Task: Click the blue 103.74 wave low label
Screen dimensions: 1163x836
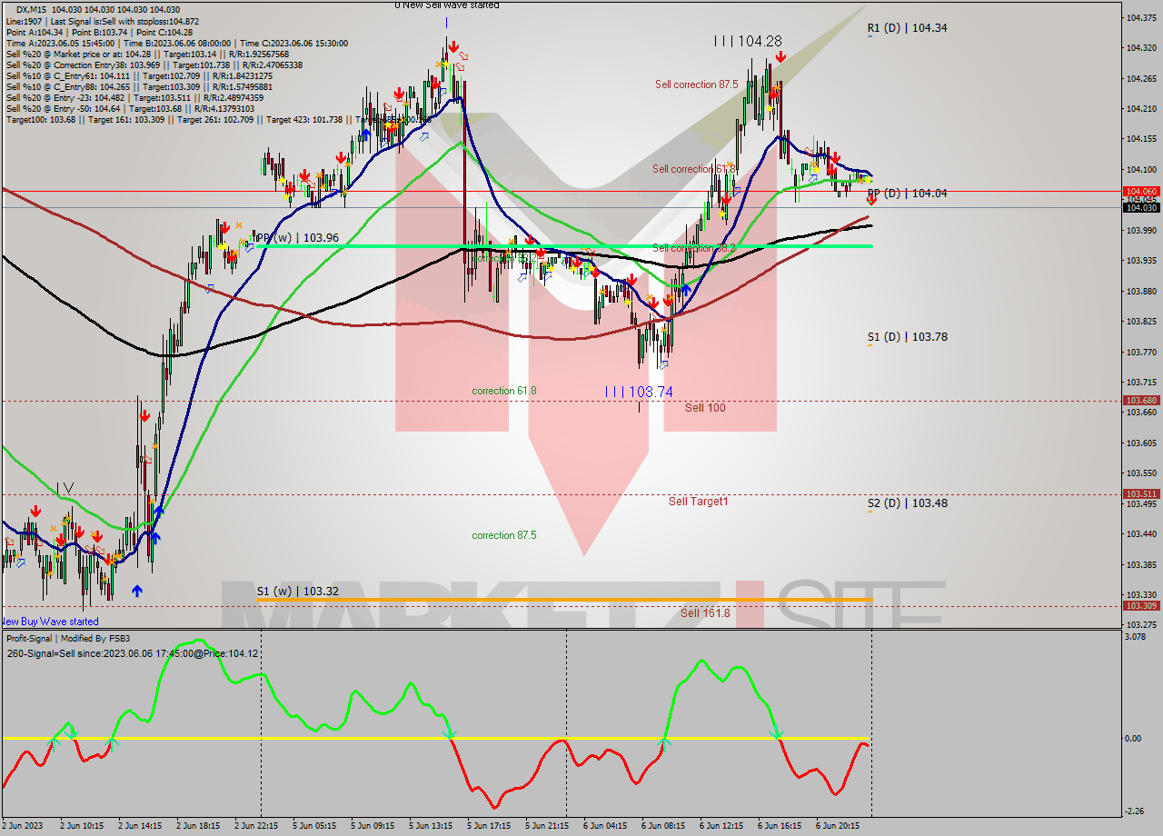Action: pos(640,392)
